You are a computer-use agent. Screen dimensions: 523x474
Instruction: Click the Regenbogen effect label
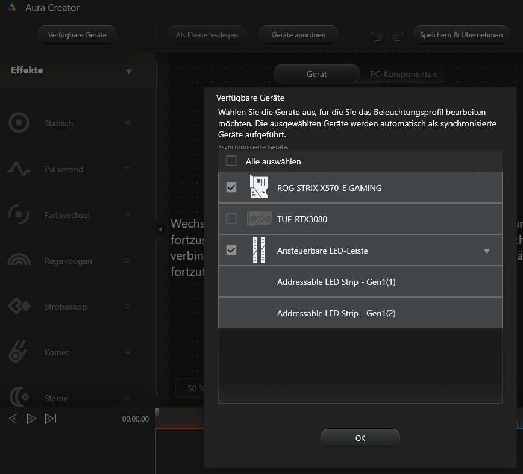coord(68,261)
